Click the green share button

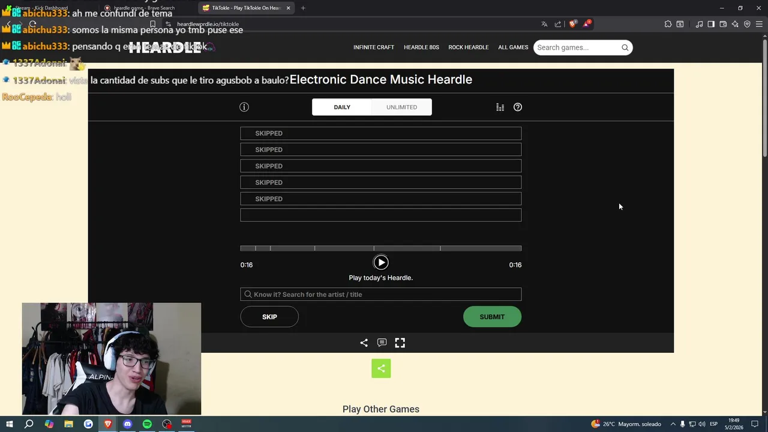click(381, 368)
